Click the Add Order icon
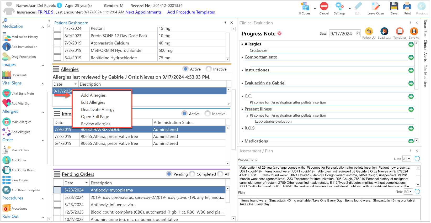The width and height of the screenshot is (431, 223). point(7,160)
